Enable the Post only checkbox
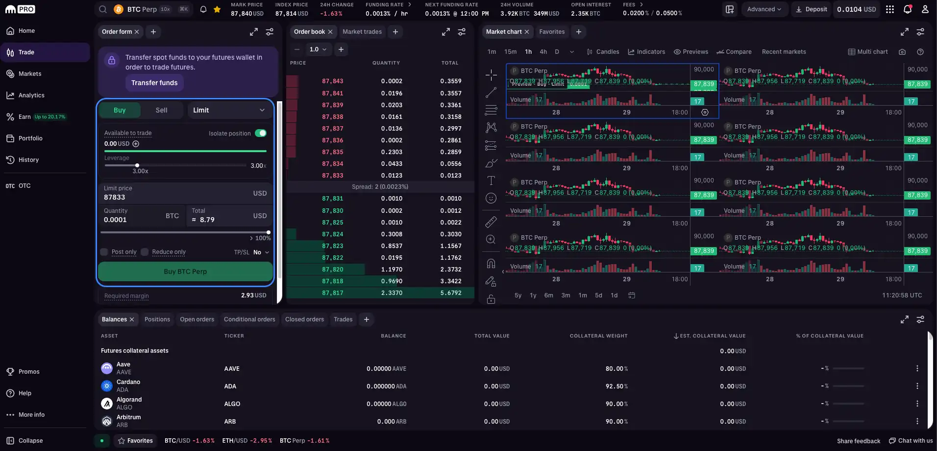The image size is (937, 451). [x=104, y=252]
